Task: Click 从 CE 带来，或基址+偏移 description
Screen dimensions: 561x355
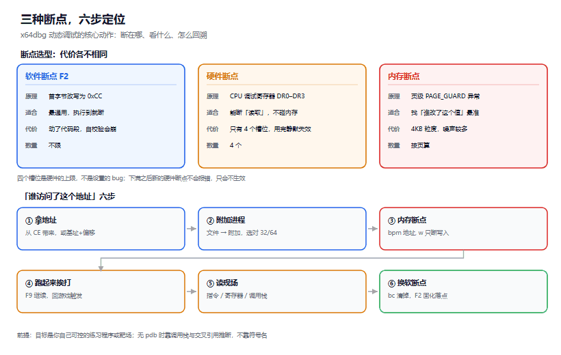Action: pyautogui.click(x=60, y=233)
